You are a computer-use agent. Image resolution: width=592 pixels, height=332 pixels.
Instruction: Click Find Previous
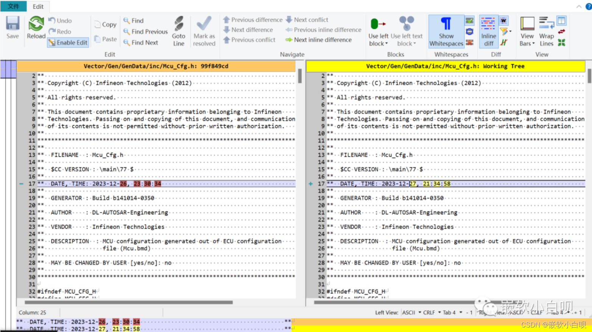point(145,31)
